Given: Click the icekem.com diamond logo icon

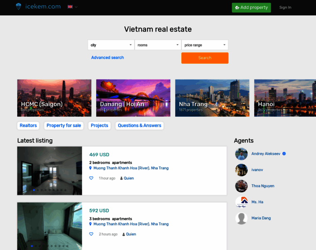Looking at the screenshot, I should (x=18, y=7).
